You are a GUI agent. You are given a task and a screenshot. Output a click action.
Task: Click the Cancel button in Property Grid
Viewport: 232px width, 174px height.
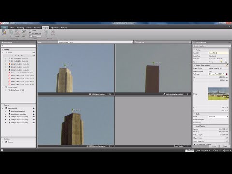214,146
